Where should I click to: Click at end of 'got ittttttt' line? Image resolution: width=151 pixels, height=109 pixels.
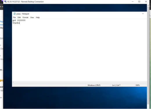click(x=26, y=20)
